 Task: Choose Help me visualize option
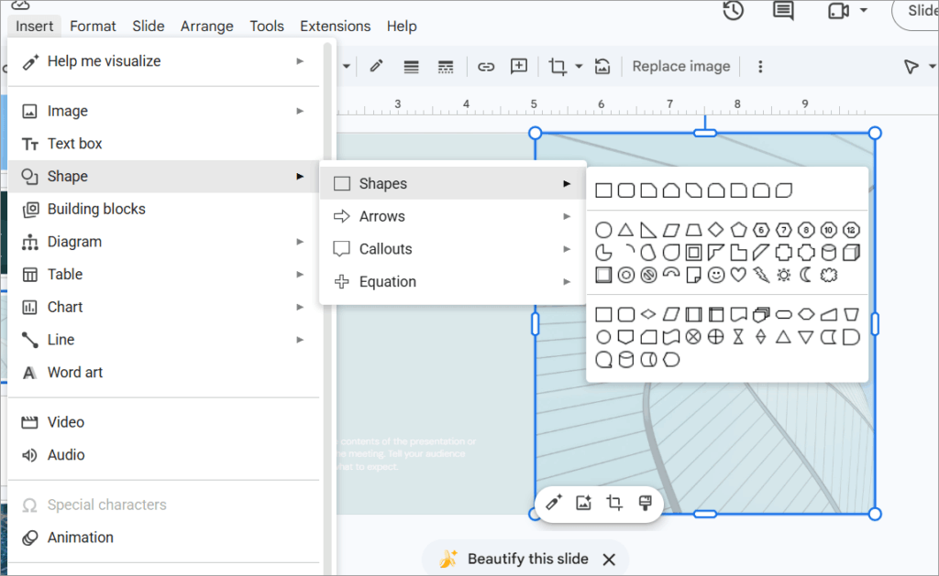pyautogui.click(x=164, y=61)
